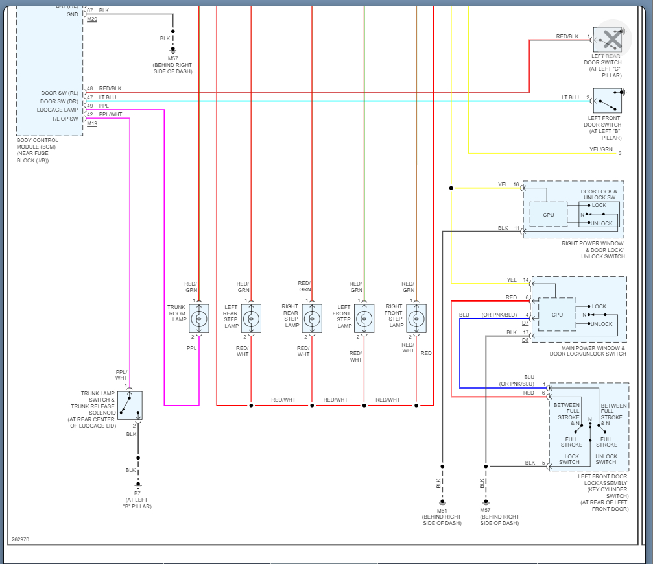Image resolution: width=653 pixels, height=564 pixels.
Task: Click the M19 connector label
Action: [92, 123]
